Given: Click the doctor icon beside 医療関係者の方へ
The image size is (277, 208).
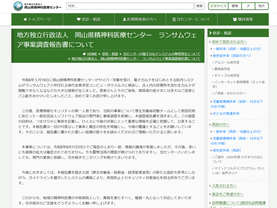Looking at the screenshot, I should pyautogui.click(x=124, y=19).
